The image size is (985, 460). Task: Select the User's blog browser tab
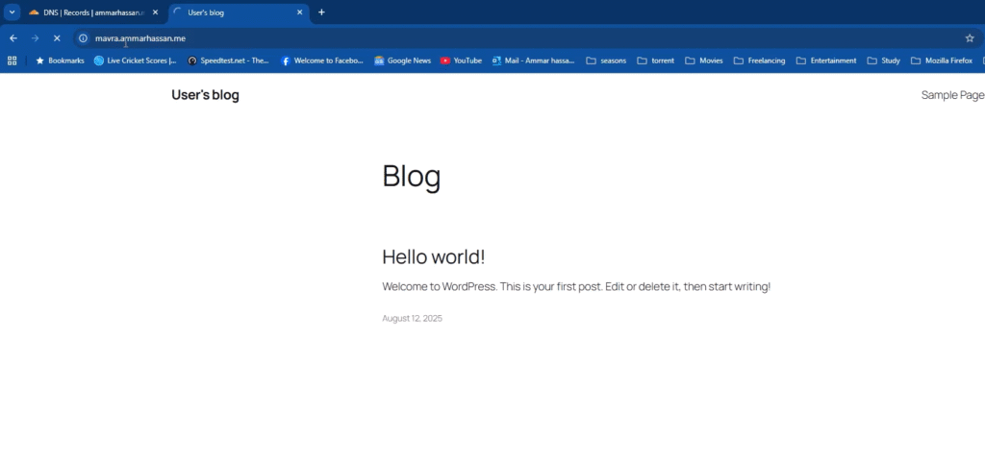(x=231, y=12)
